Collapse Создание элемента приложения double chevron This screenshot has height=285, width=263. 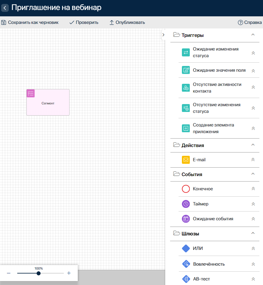click(x=253, y=128)
